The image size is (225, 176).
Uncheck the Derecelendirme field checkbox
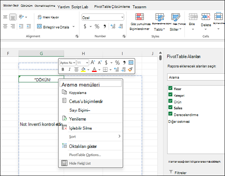[x=170, y=114]
